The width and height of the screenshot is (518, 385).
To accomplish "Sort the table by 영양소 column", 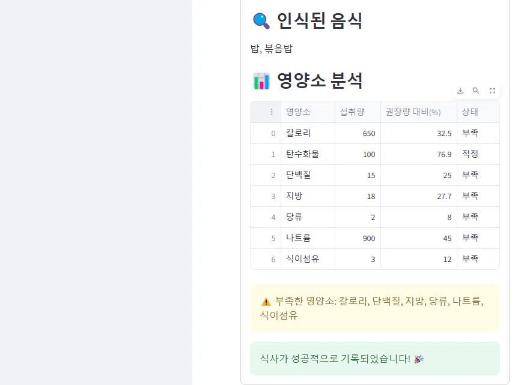I will (297, 112).
